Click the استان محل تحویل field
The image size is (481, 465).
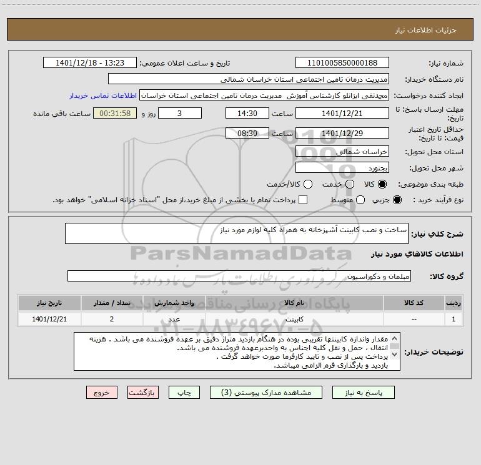(x=342, y=152)
